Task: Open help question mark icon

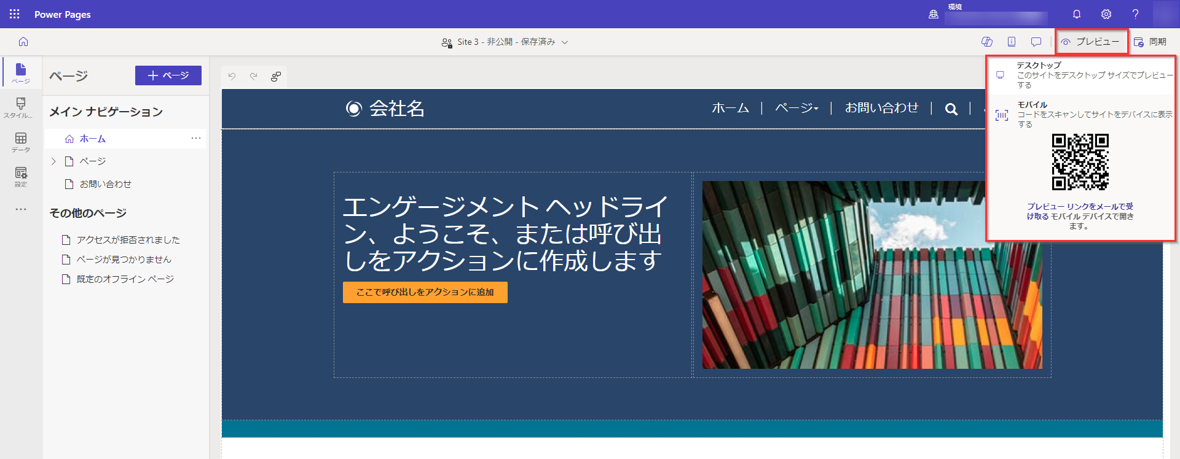Action: pyautogui.click(x=1135, y=14)
